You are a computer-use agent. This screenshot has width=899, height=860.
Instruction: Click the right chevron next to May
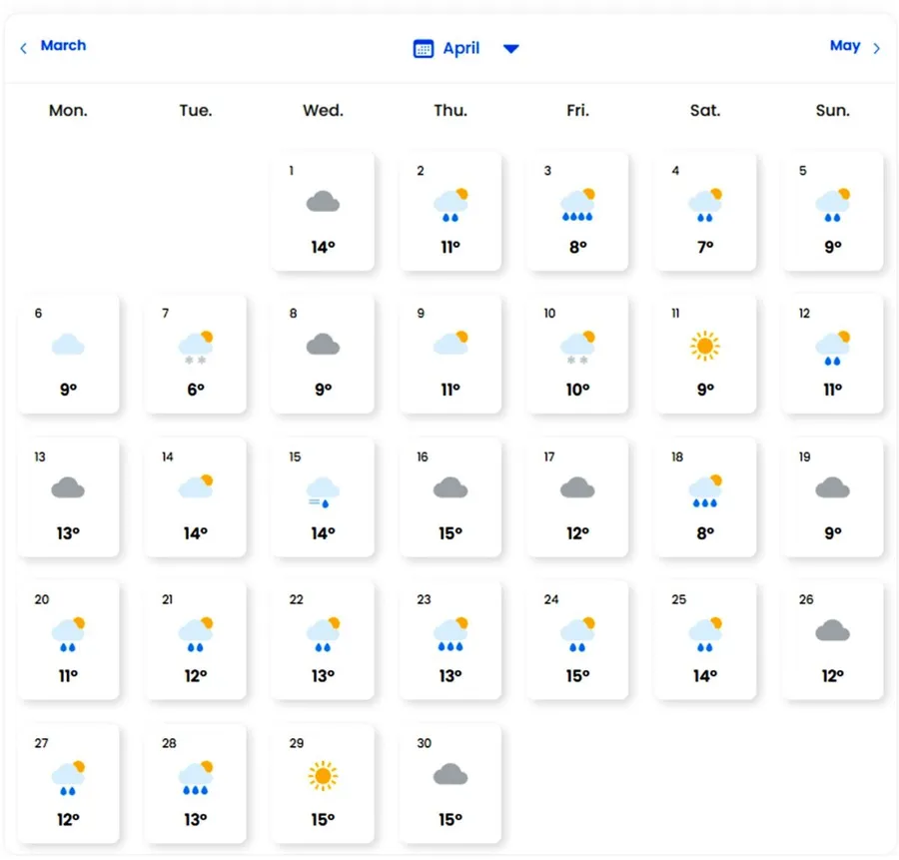click(x=876, y=48)
